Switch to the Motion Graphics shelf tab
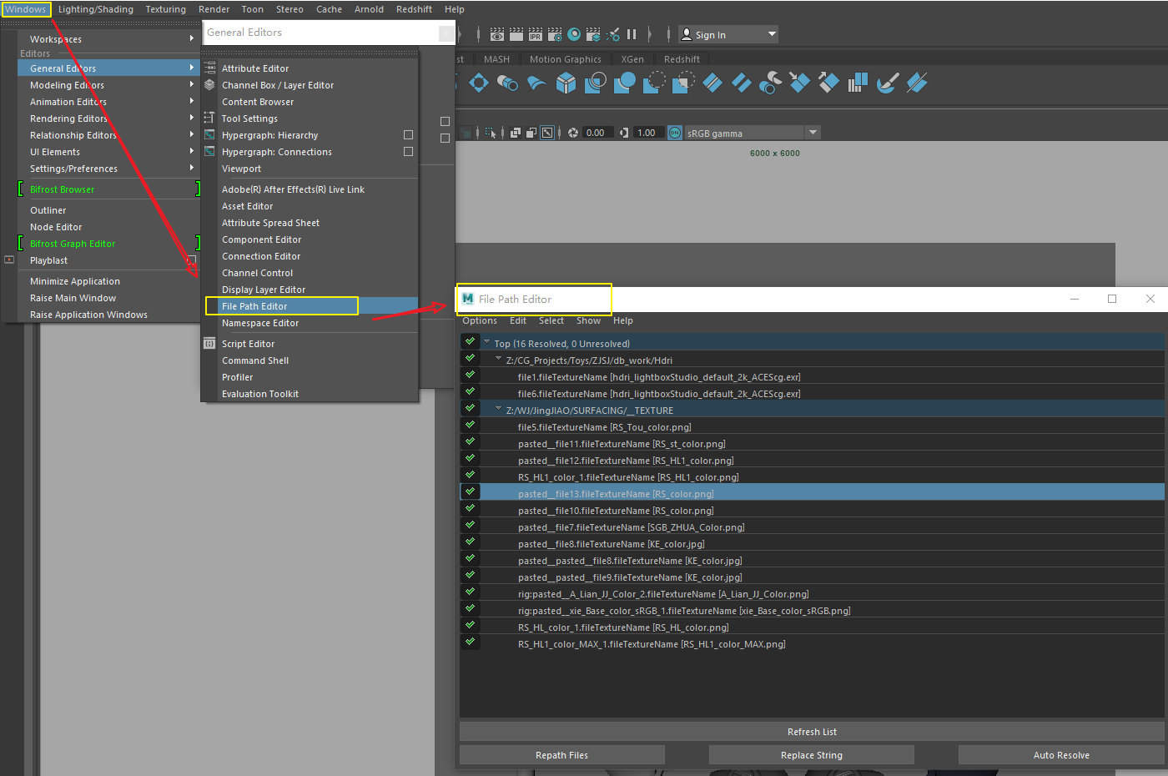 point(565,59)
